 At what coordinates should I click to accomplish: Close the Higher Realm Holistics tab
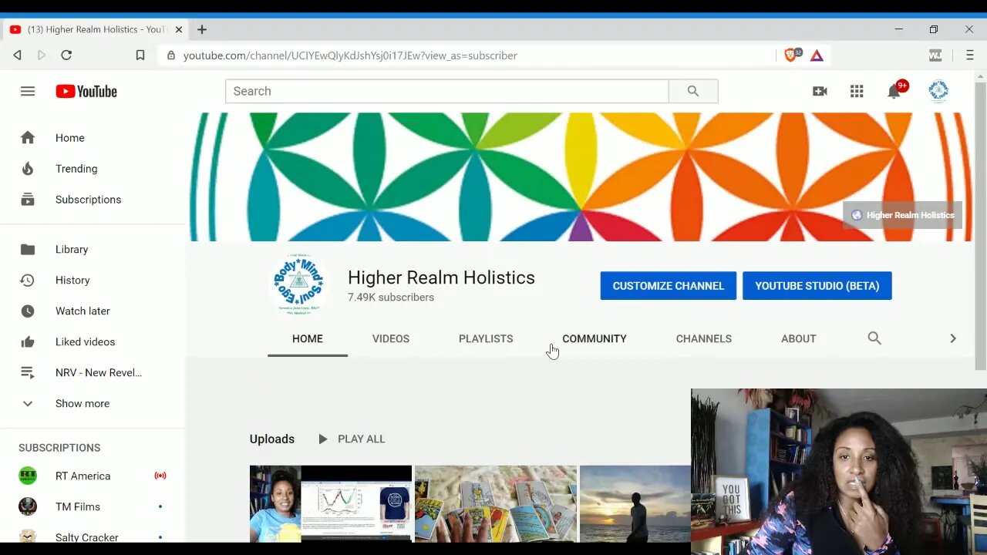(179, 29)
